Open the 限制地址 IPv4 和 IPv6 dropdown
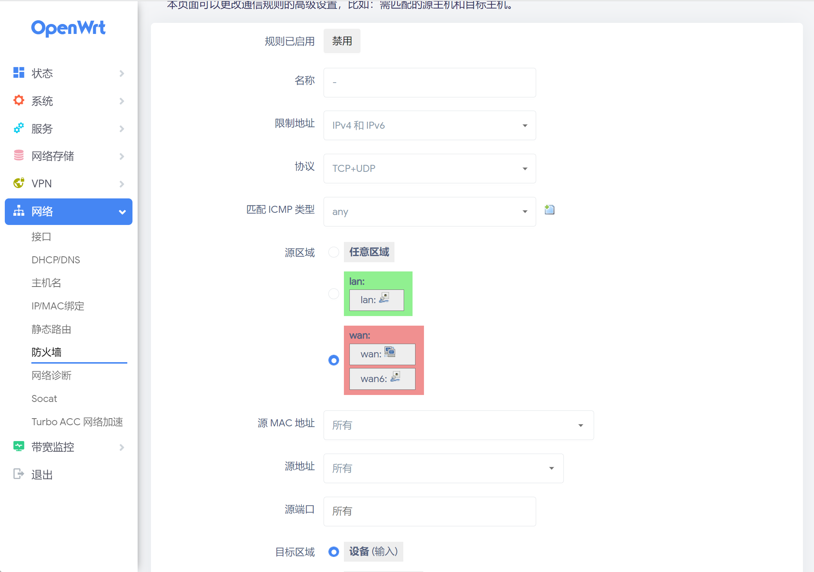 pyautogui.click(x=430, y=125)
